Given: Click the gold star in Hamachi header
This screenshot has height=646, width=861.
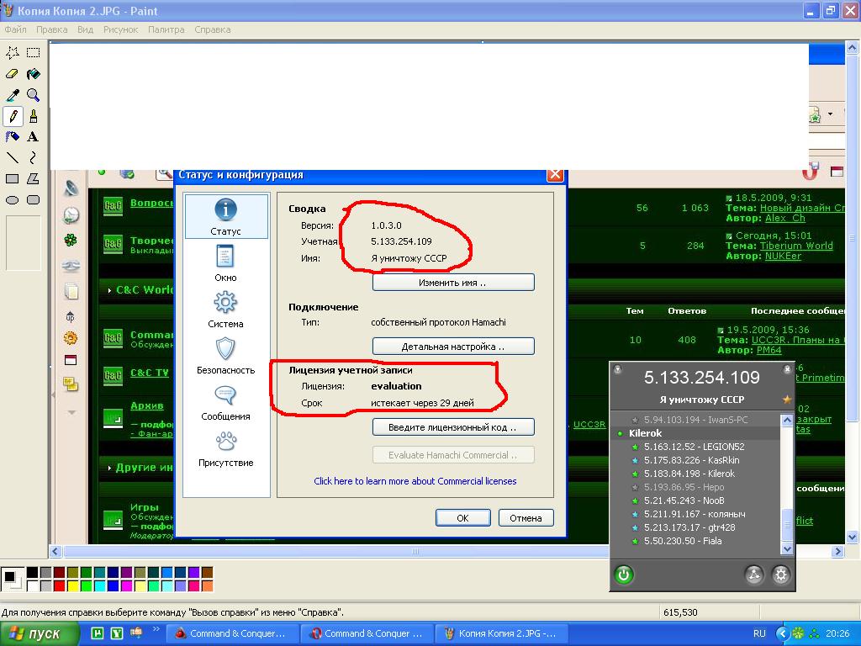Looking at the screenshot, I should pyautogui.click(x=786, y=400).
